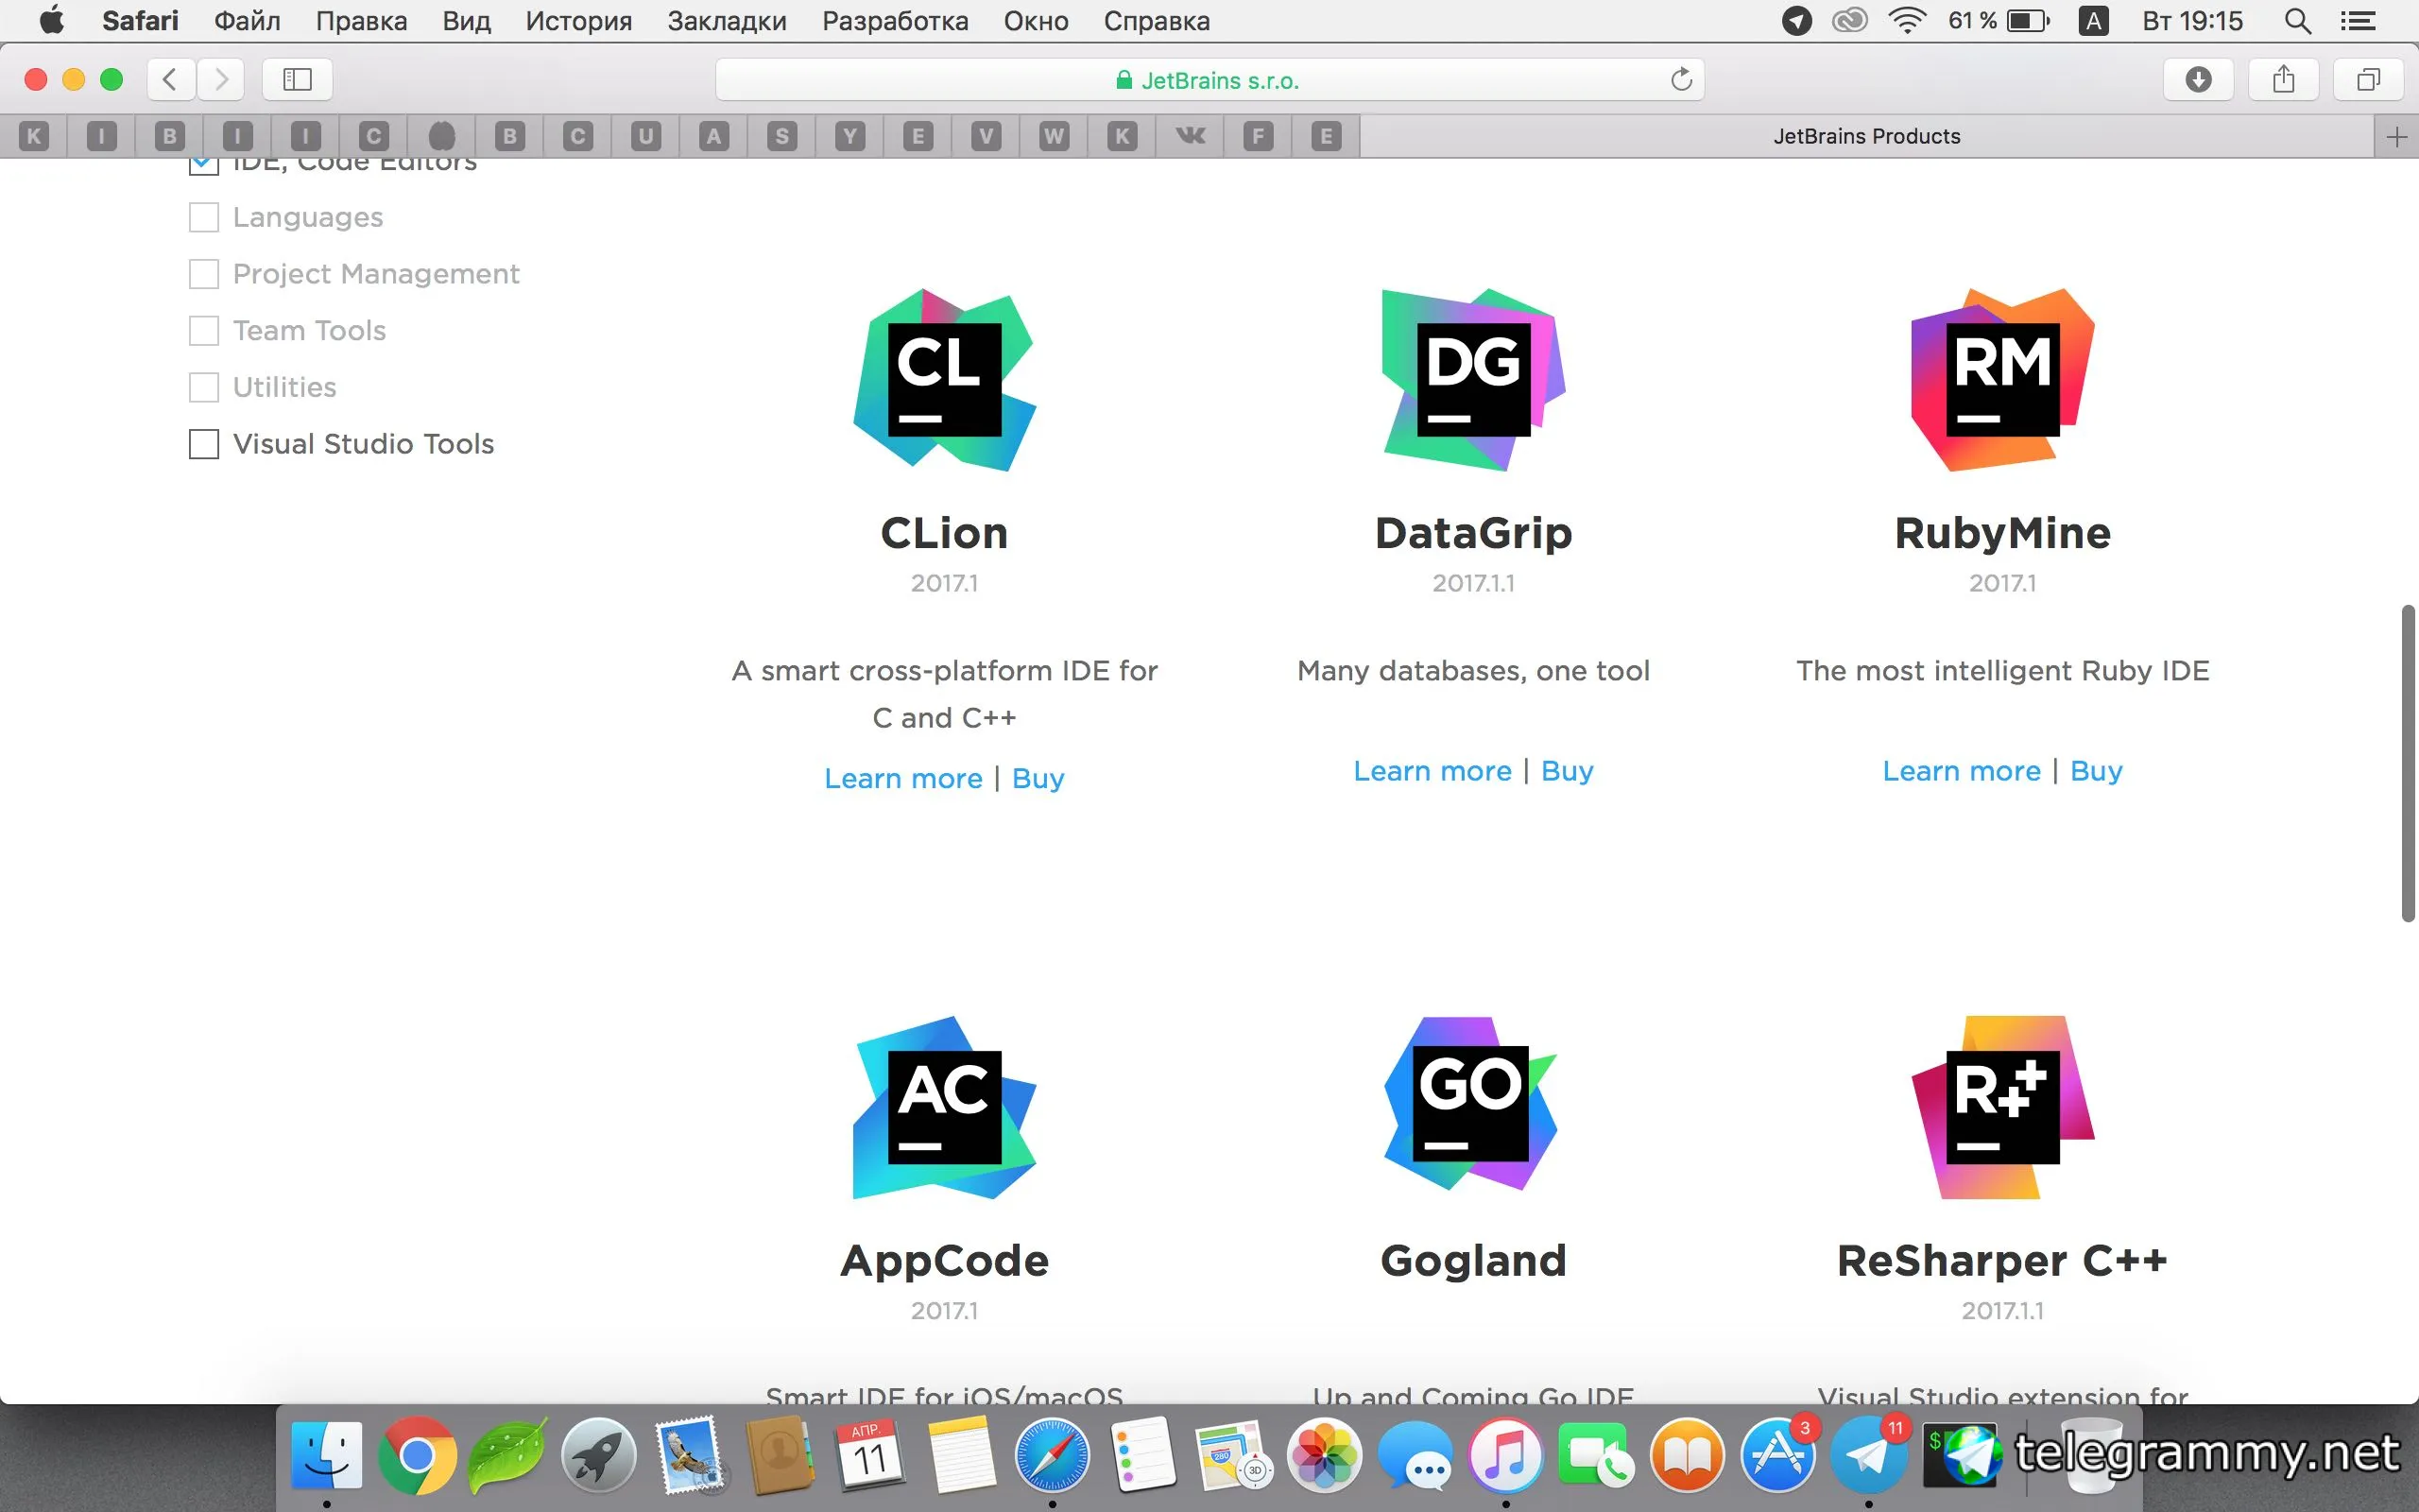Open the AppCode product logo
Viewport: 2419px width, 1512px height.
tap(945, 1108)
